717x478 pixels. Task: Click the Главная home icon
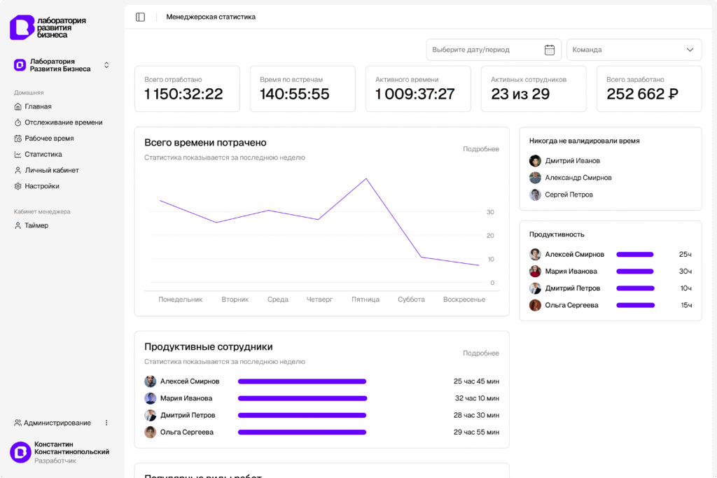[x=18, y=106]
